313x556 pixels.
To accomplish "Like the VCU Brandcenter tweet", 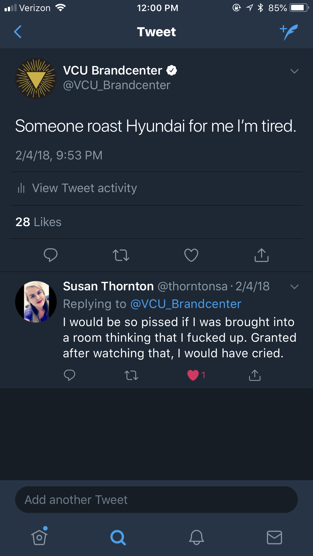I will tap(191, 255).
